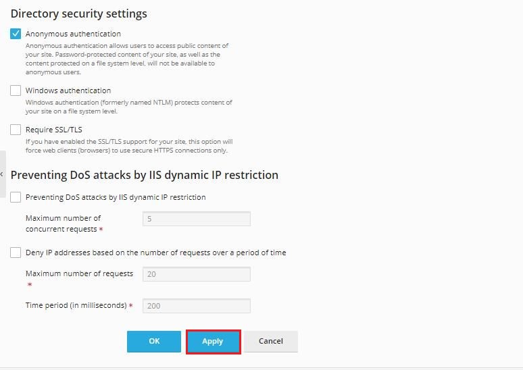523x370 pixels.
Task: Click the Anonymous authentication label text
Action: (73, 34)
